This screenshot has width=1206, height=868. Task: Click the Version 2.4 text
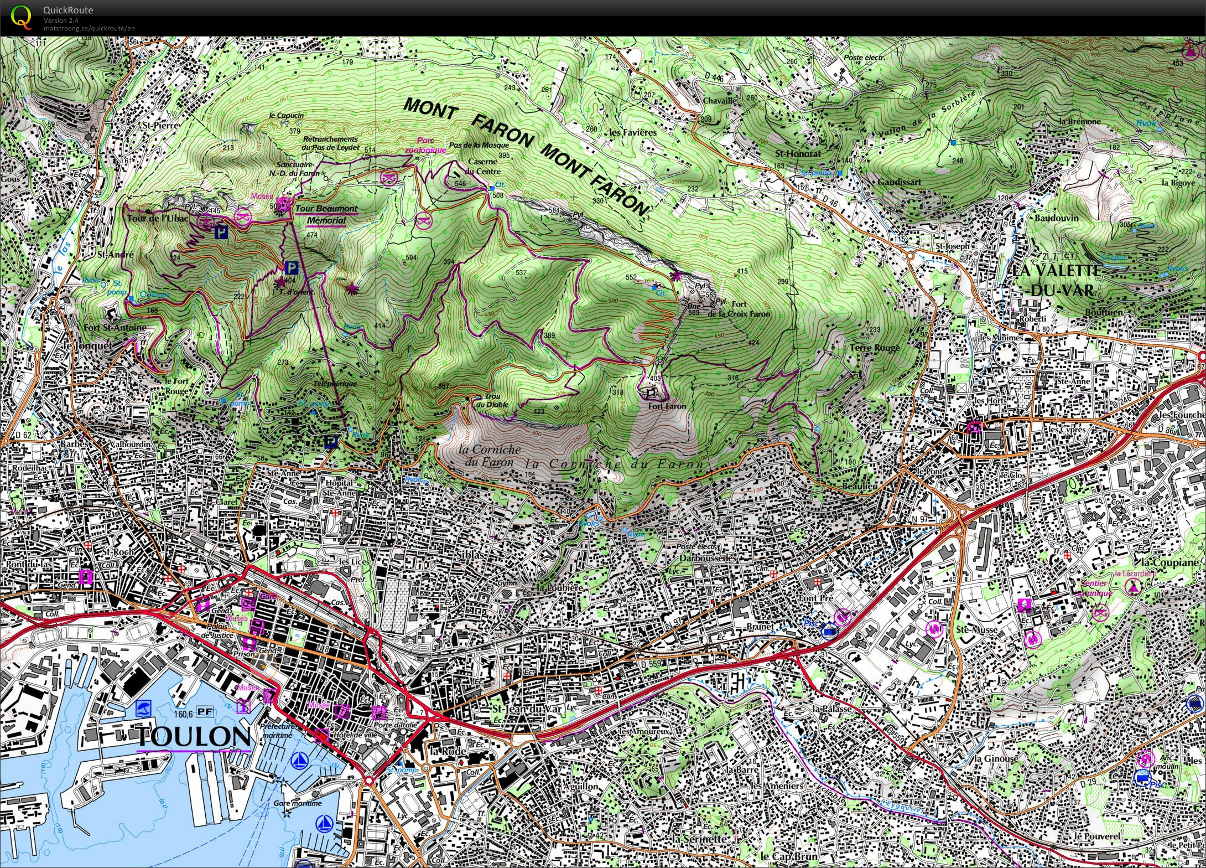[x=60, y=20]
